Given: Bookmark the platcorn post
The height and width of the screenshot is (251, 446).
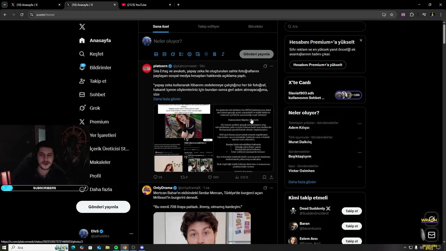Looking at the screenshot, I should click(264, 177).
